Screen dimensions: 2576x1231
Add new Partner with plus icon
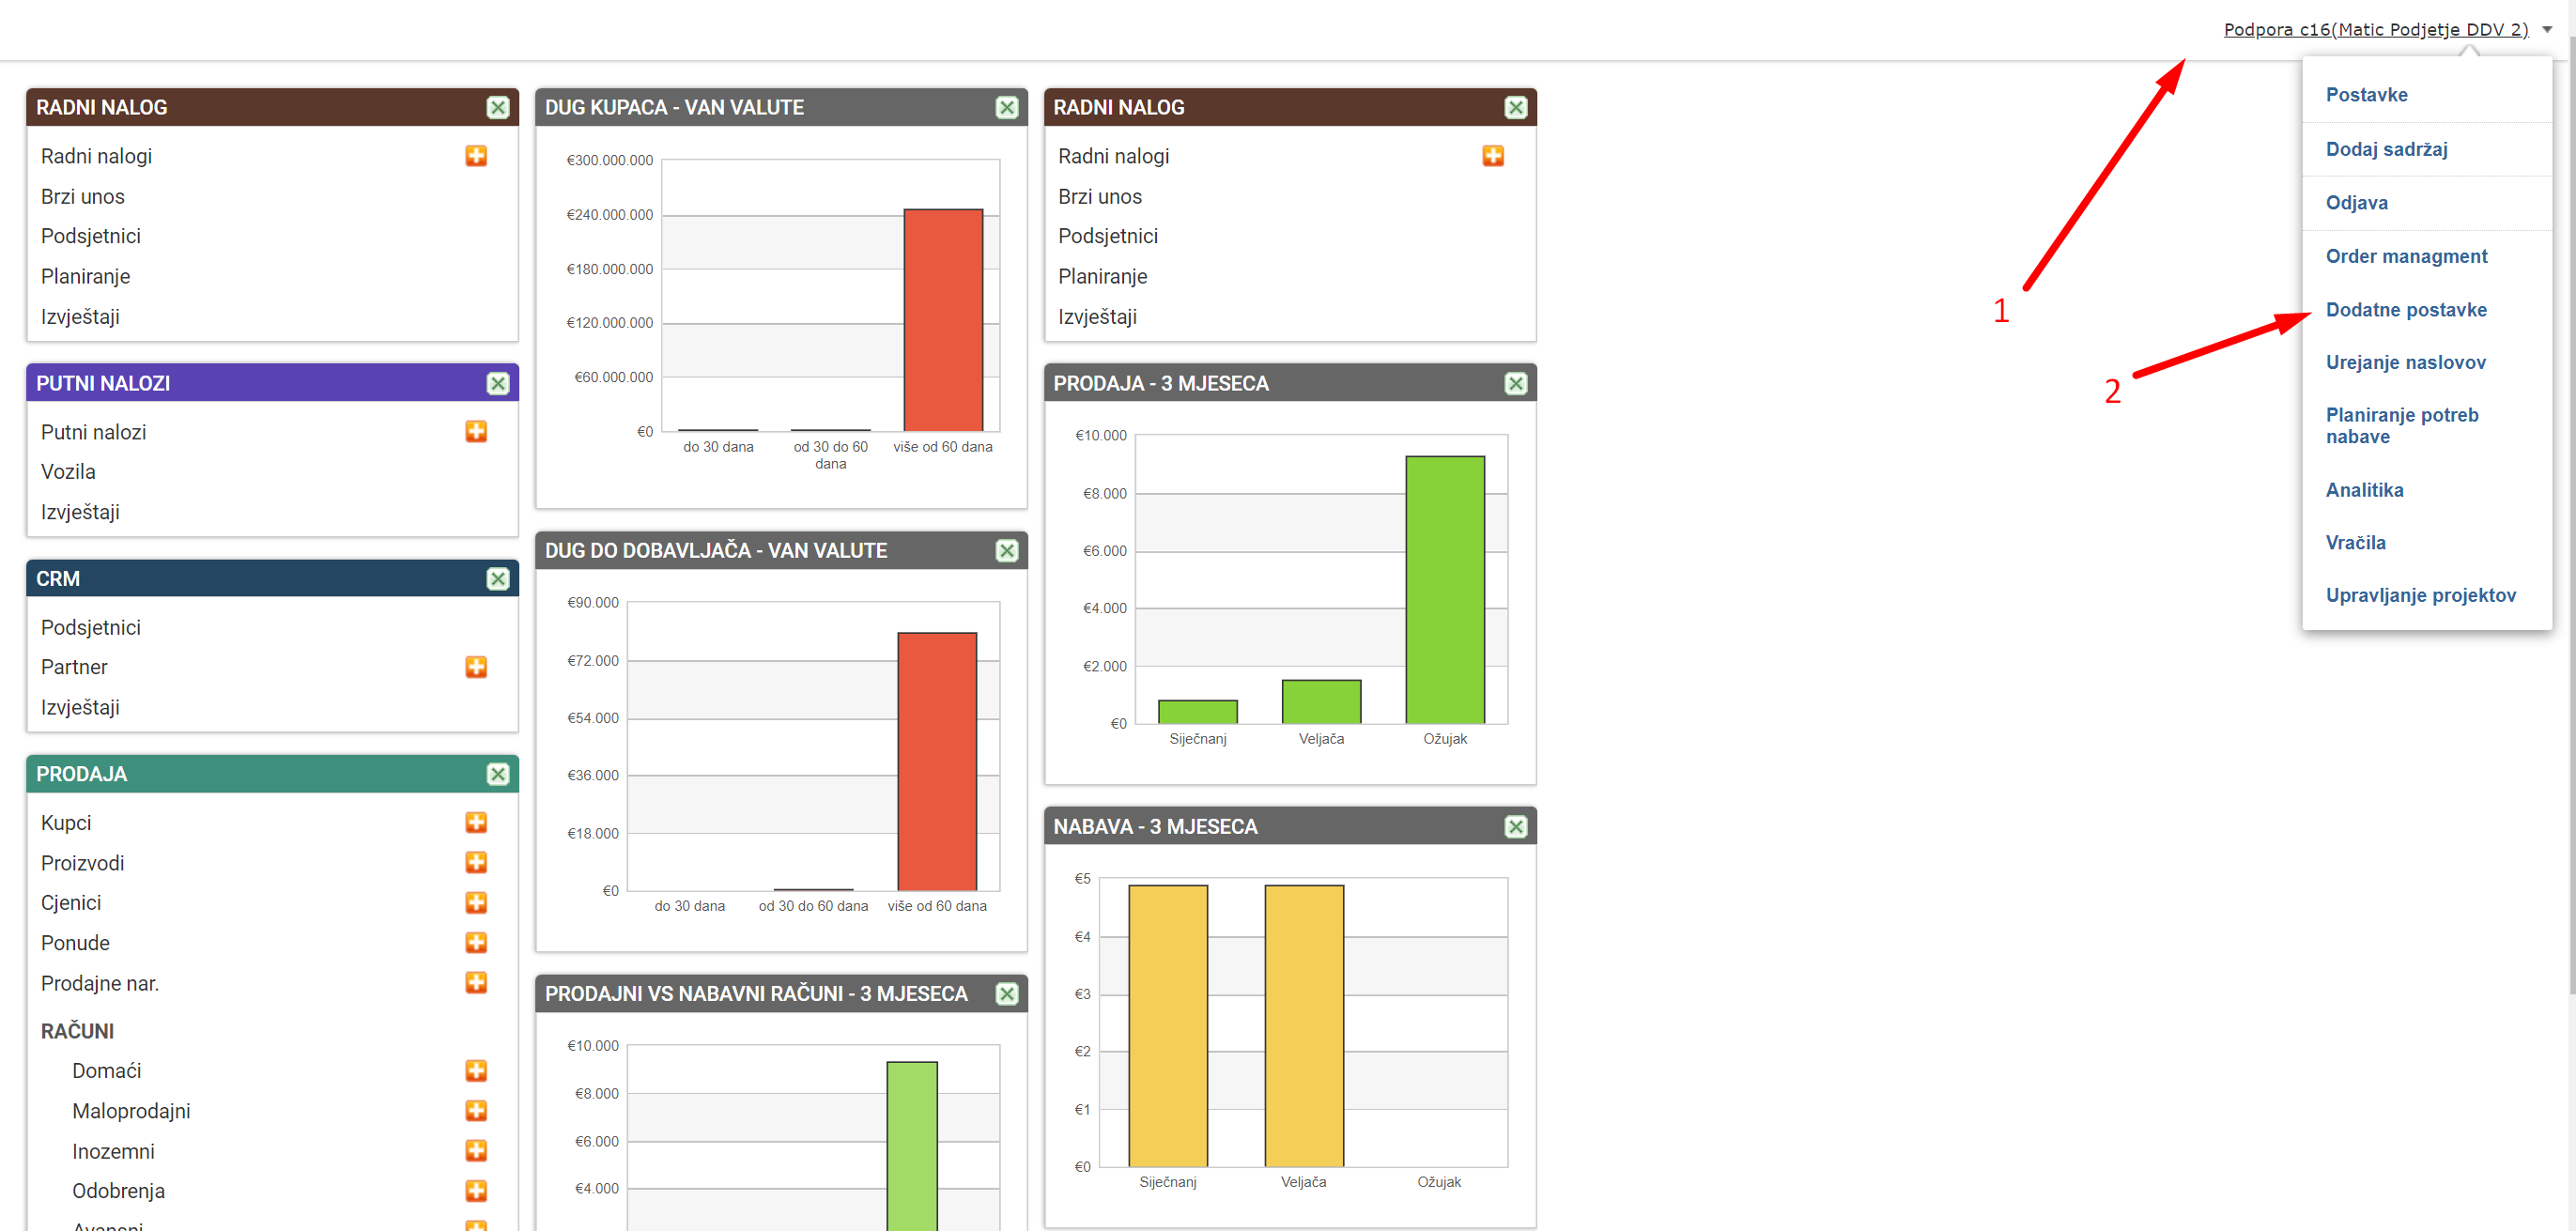pos(476,667)
